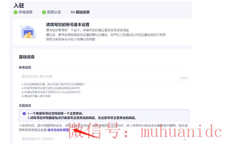Click rule 4 请用英文输入账号名称
The image size is (227, 144).
[36, 96]
